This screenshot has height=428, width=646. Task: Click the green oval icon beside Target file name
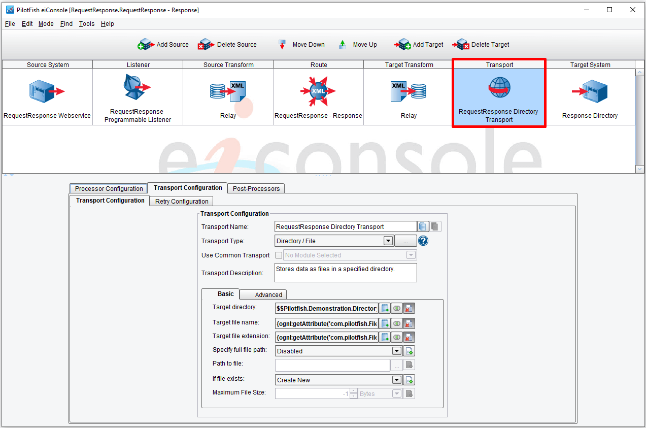397,323
